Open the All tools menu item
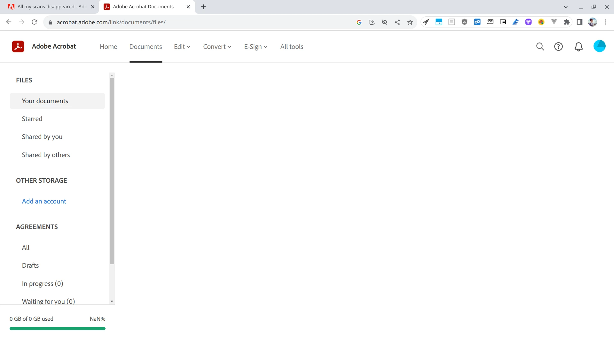Screen dimensions: 614x345 [292, 47]
